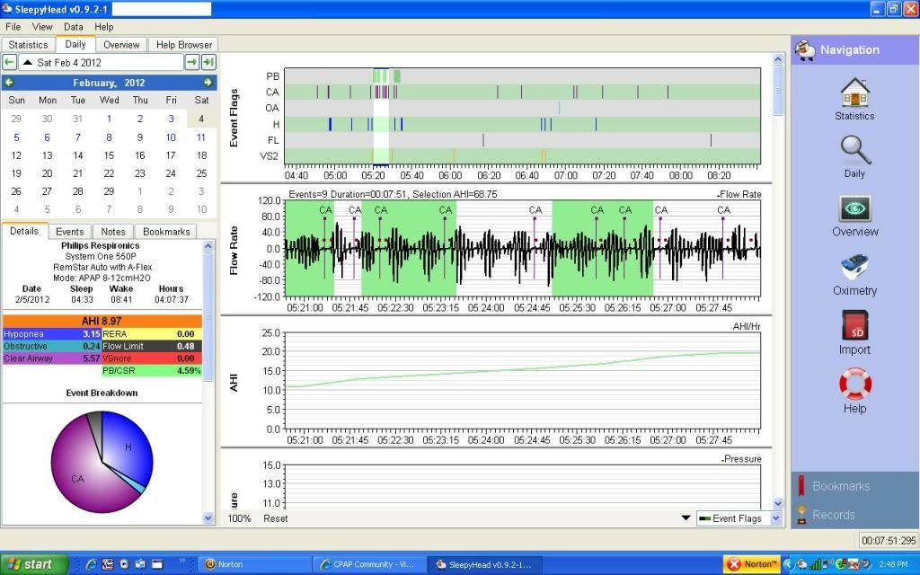This screenshot has width=920, height=575.
Task: Click the green PB/CSR 4.59% cell
Action: 152,371
